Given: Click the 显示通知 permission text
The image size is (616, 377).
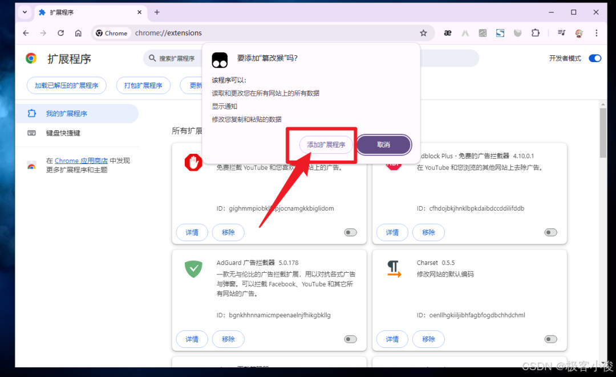Looking at the screenshot, I should (224, 106).
